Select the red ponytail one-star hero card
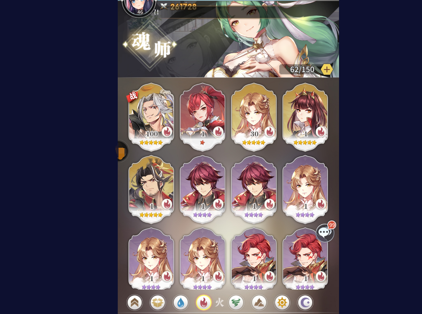The image size is (422, 314). 202,117
